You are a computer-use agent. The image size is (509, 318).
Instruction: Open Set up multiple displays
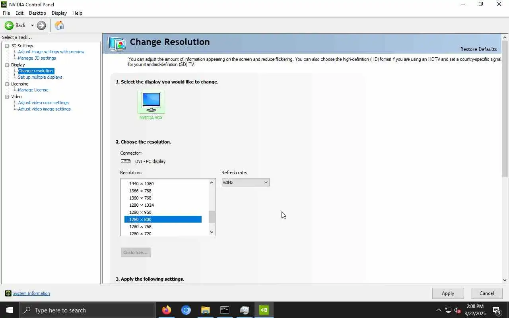[x=40, y=77]
